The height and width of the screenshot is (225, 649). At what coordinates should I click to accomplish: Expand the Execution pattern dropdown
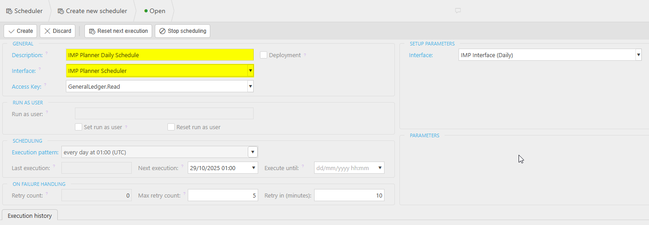pyautogui.click(x=253, y=152)
